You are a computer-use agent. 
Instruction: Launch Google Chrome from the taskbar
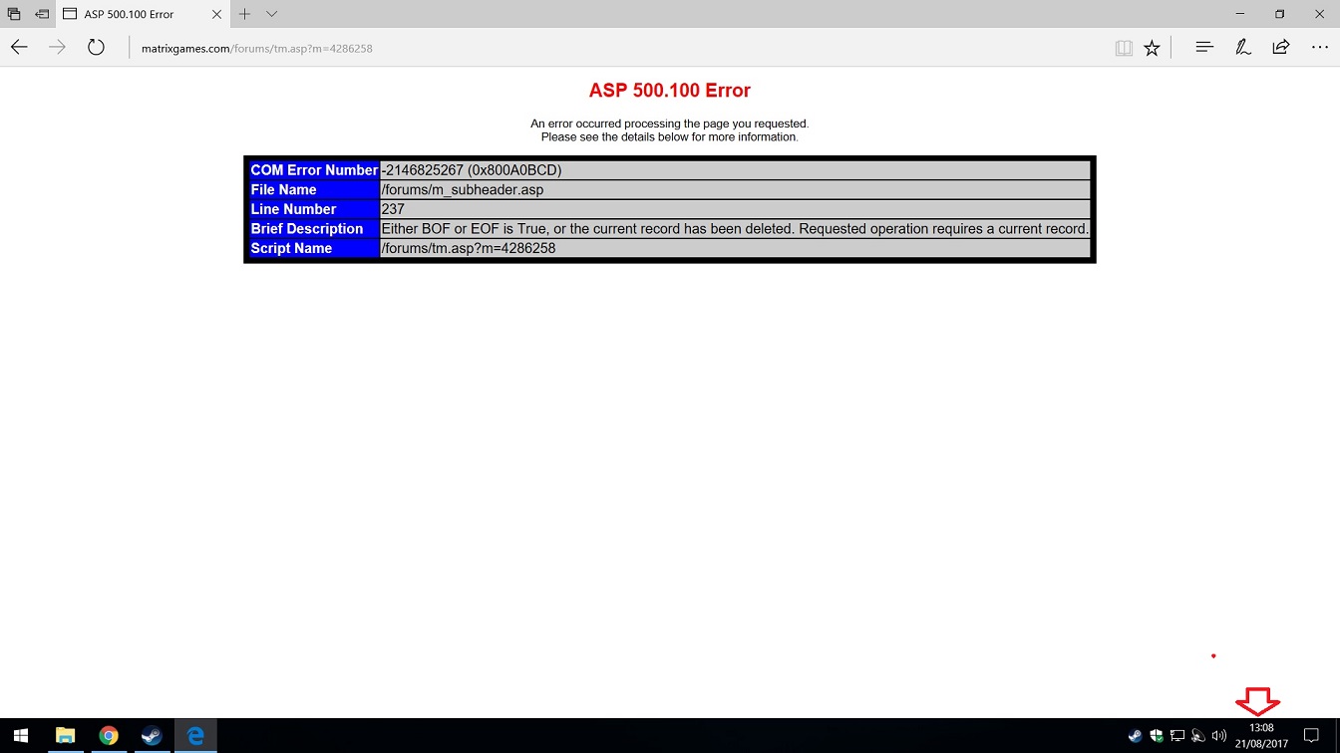click(x=109, y=736)
